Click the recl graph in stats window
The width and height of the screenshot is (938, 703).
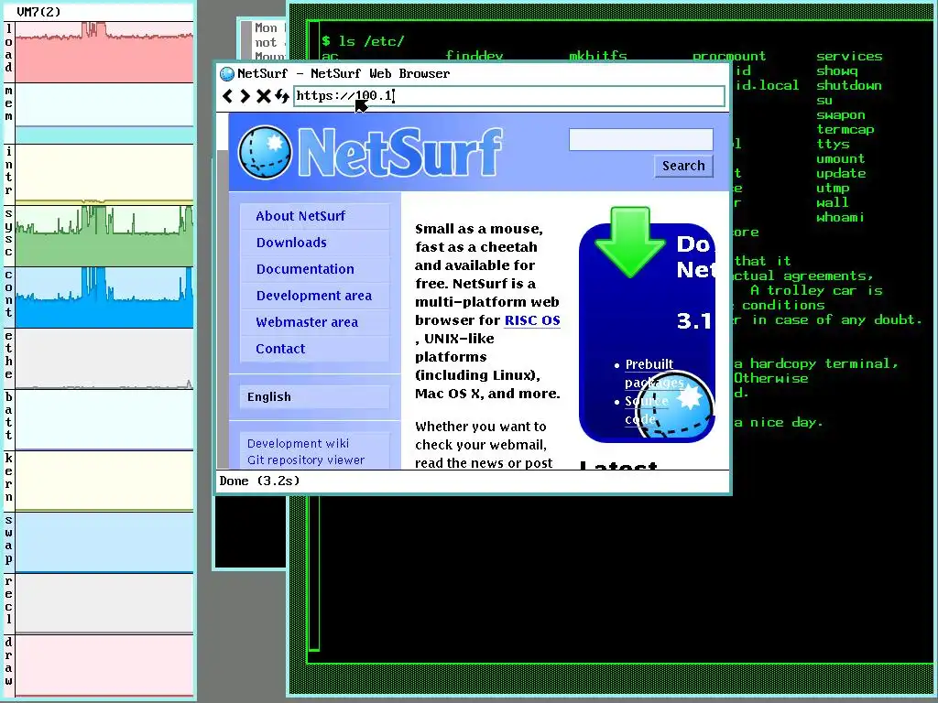[x=104, y=604]
